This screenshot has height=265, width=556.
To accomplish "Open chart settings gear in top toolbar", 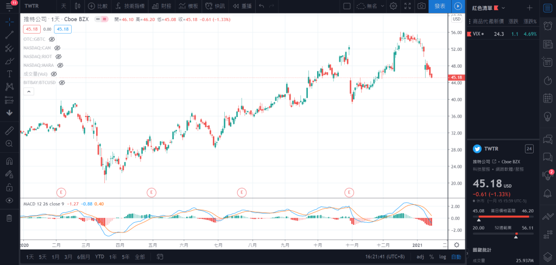I will click(x=393, y=7).
